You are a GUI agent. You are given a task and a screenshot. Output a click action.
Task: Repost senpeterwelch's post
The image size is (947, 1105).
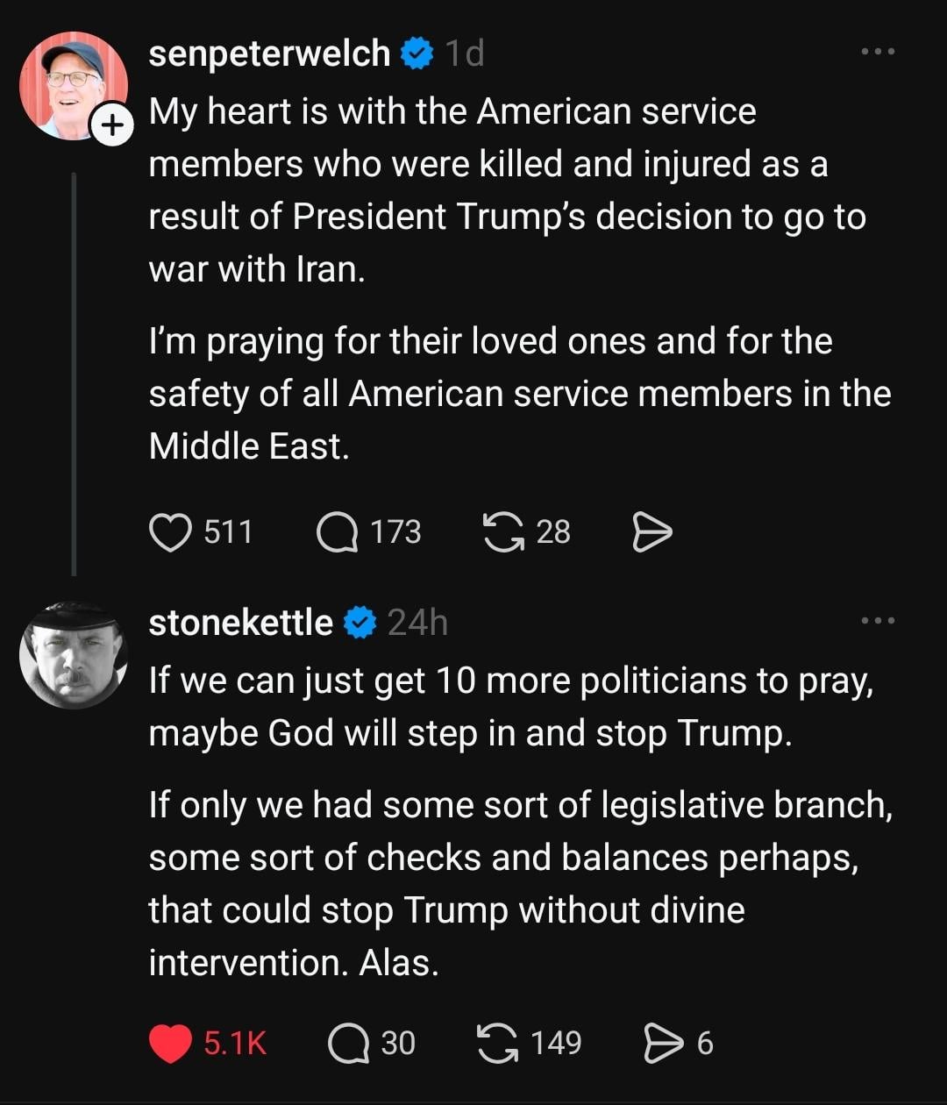(x=502, y=532)
